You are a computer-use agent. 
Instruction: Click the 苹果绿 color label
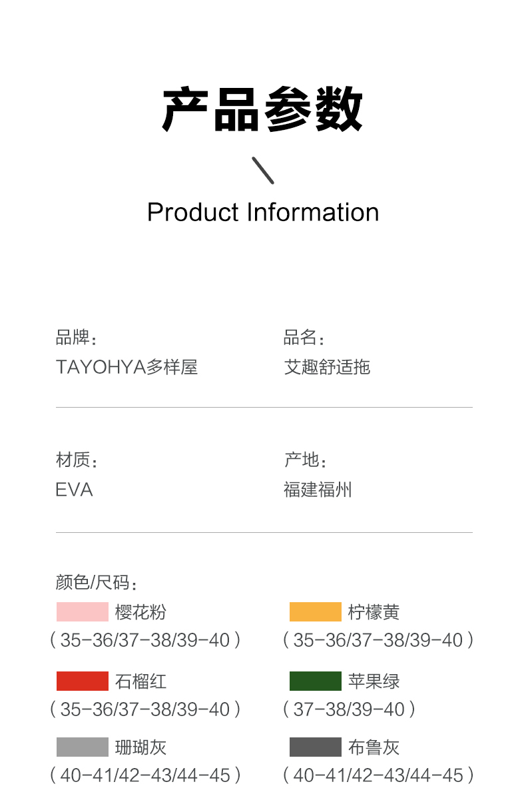pos(374,681)
